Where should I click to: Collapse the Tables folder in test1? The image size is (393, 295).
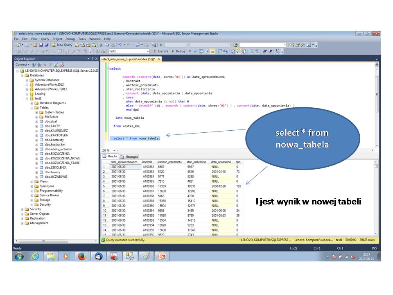point(33,107)
